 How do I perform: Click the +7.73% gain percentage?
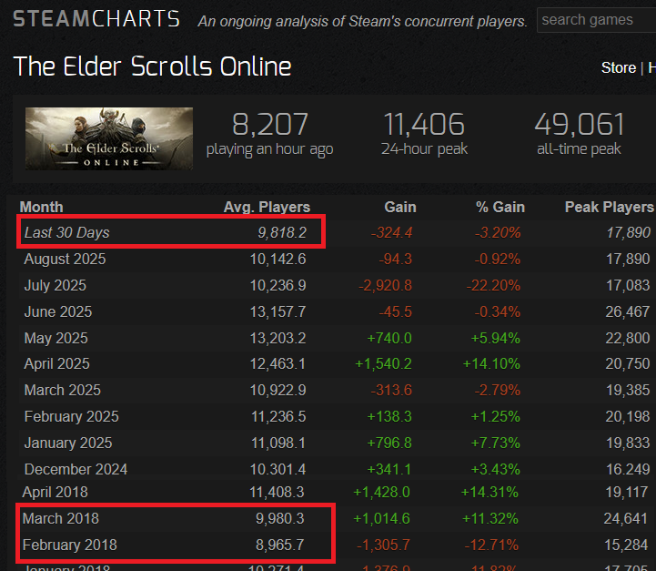point(495,443)
